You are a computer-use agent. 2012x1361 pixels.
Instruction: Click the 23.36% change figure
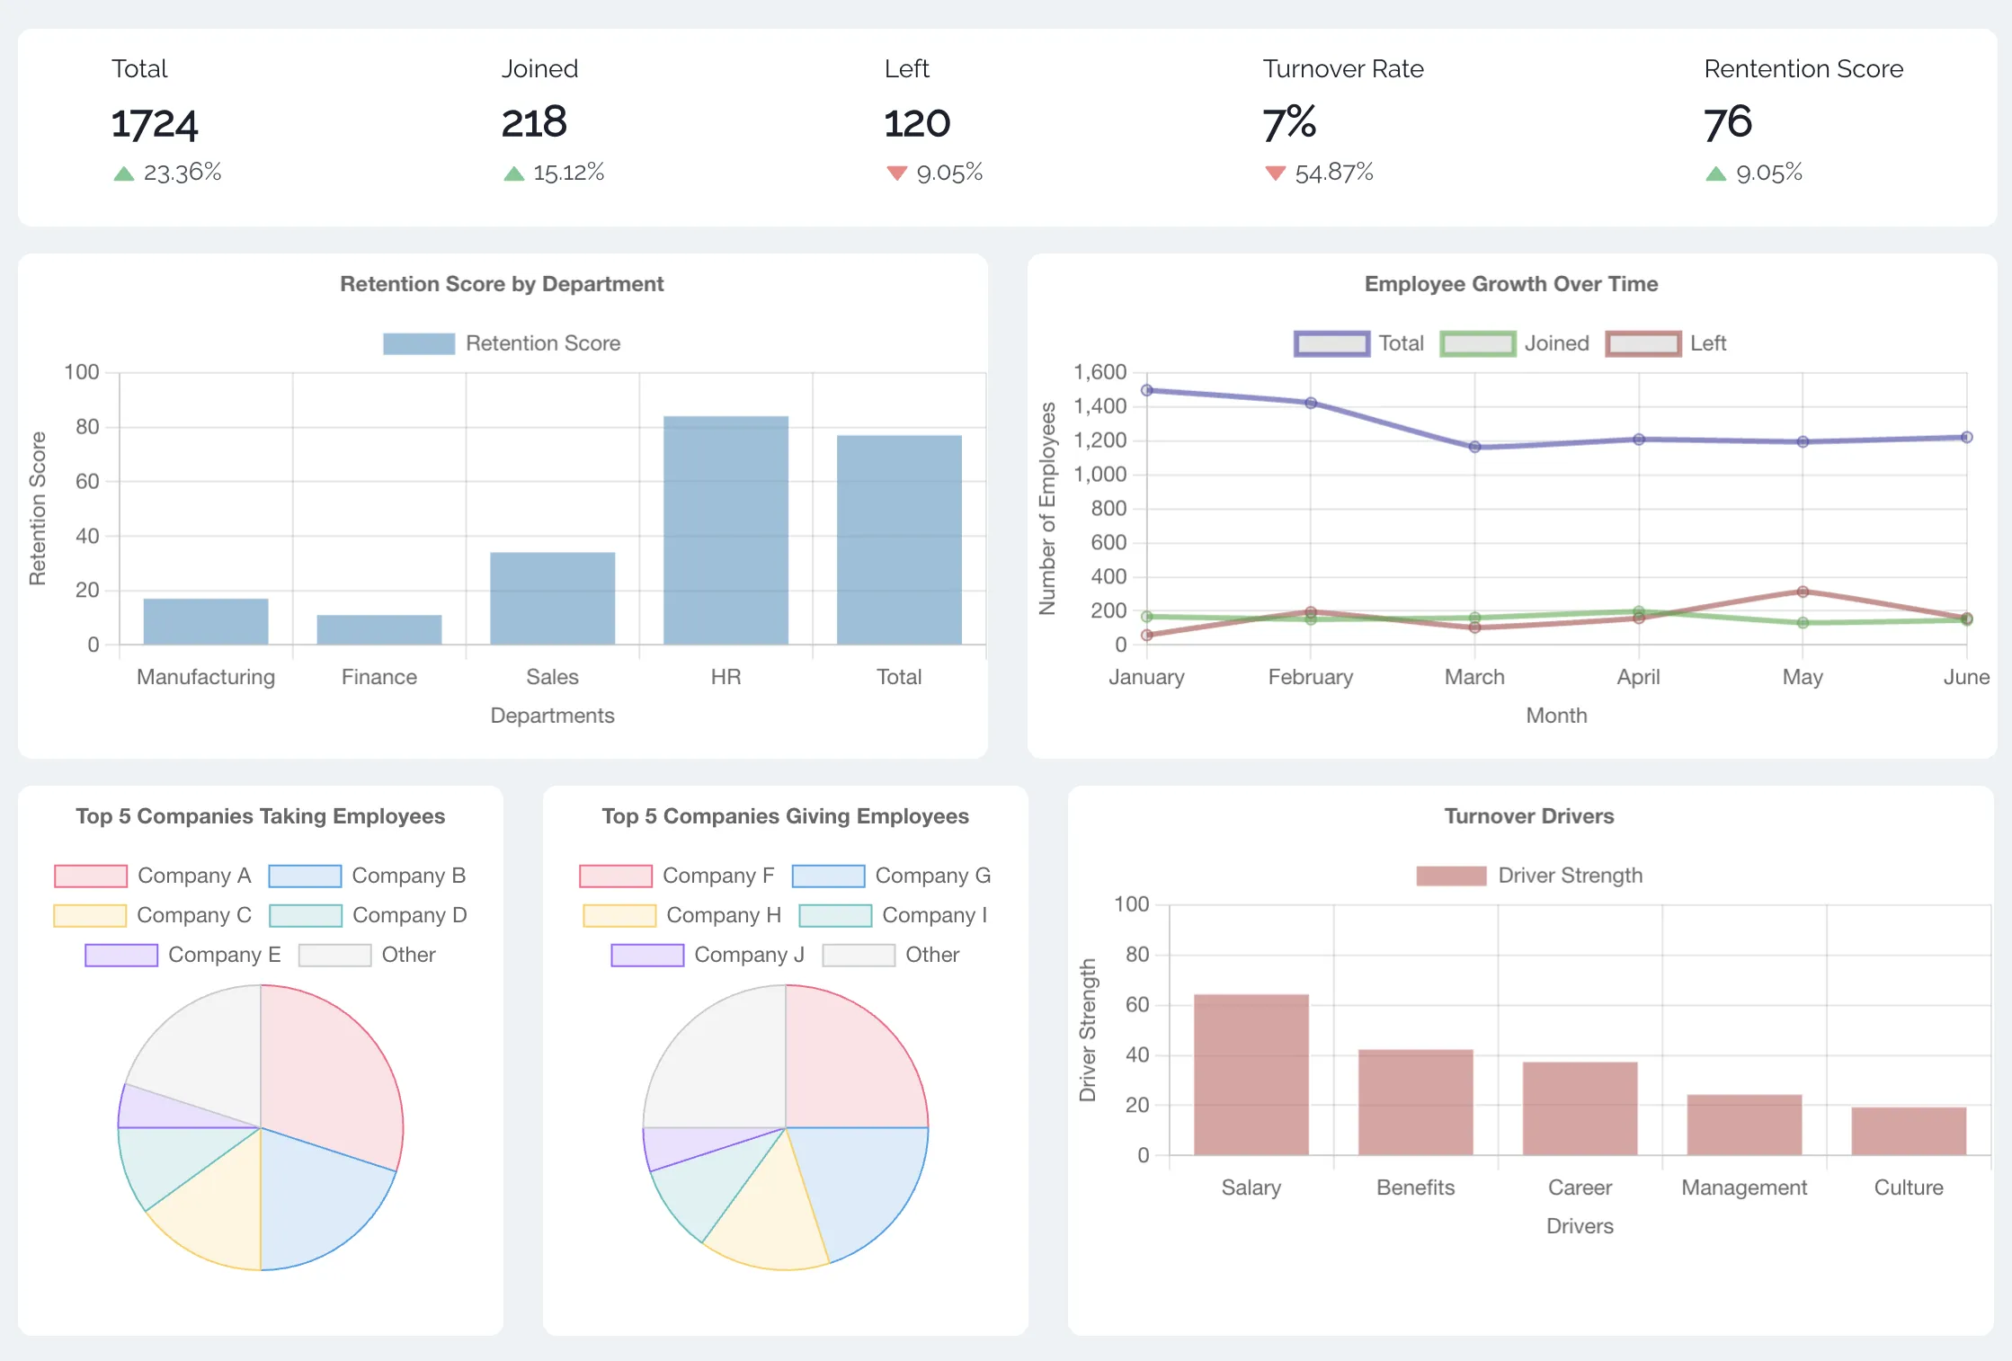coord(183,173)
